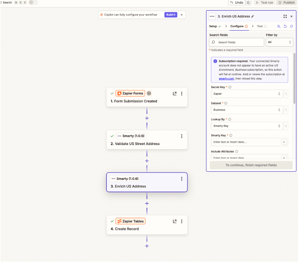Open more options for Form Submission step
This screenshot has width=298, height=262.
[x=182, y=94]
